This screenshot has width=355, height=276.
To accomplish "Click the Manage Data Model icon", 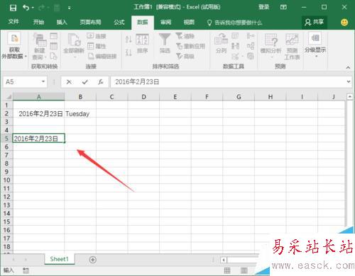I will pos(251,56).
